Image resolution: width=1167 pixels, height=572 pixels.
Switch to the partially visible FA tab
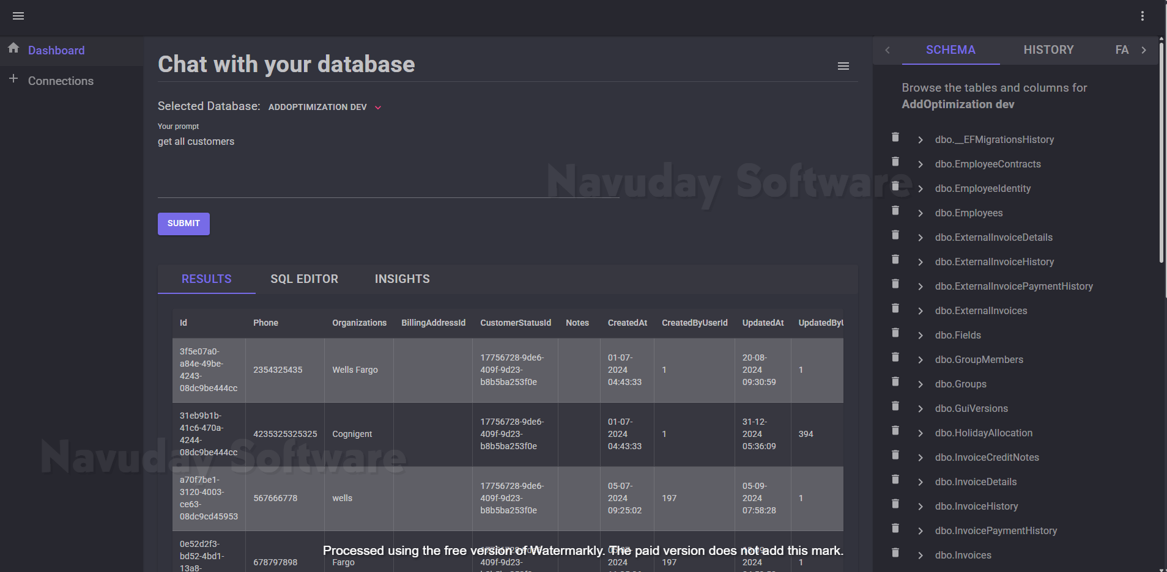click(x=1122, y=50)
